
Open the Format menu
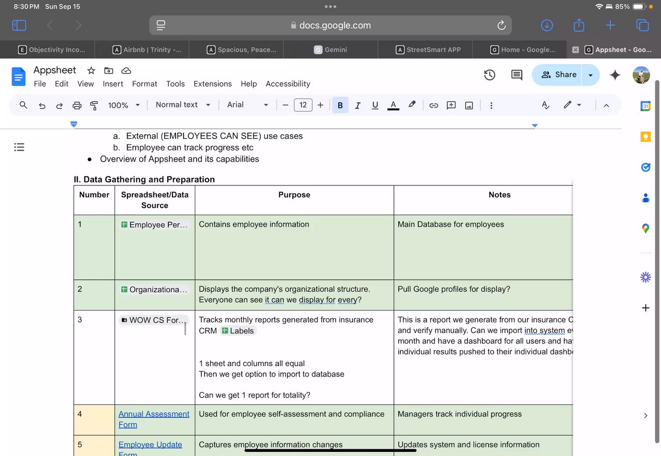[x=145, y=84]
